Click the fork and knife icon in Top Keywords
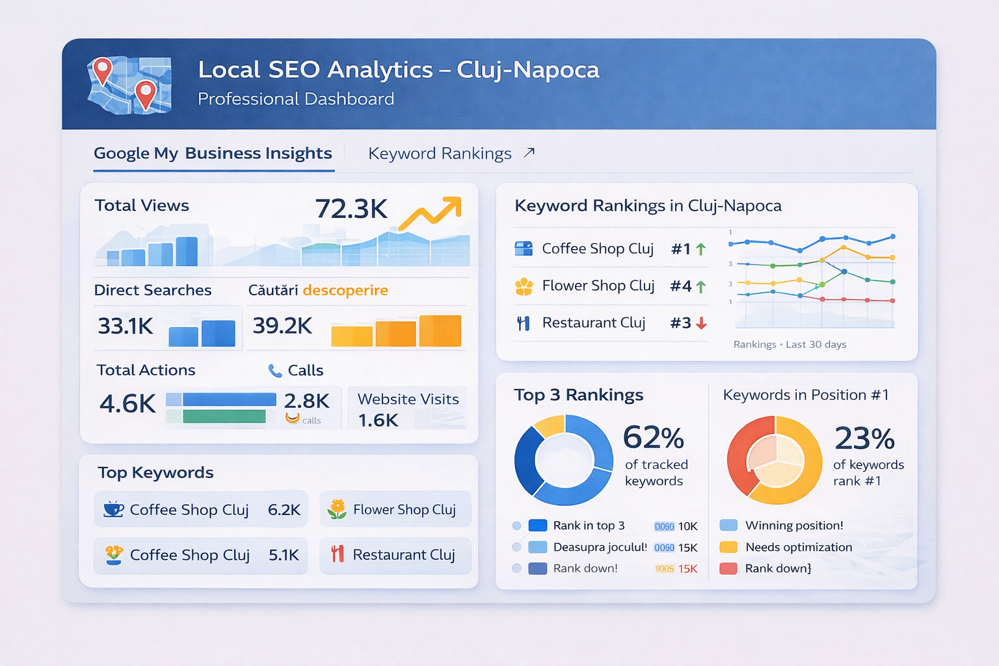Screen dimensions: 999x666 click(337, 554)
